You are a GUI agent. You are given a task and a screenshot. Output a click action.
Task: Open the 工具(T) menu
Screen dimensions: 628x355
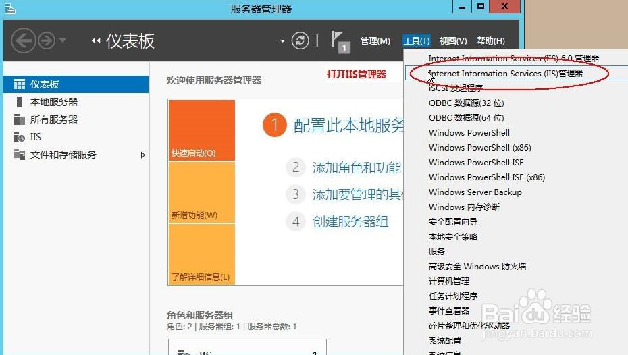417,40
